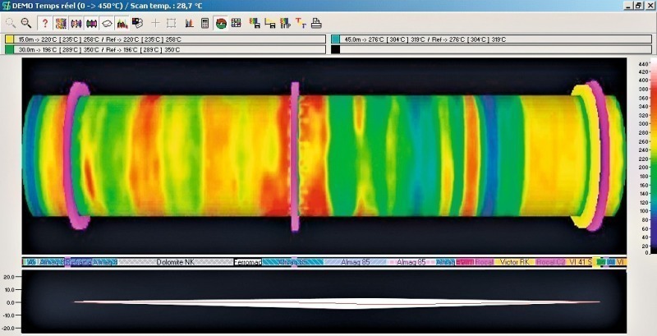Click the crosshair cursor tool
Viewport: 657px width, 336px height.
point(155,23)
